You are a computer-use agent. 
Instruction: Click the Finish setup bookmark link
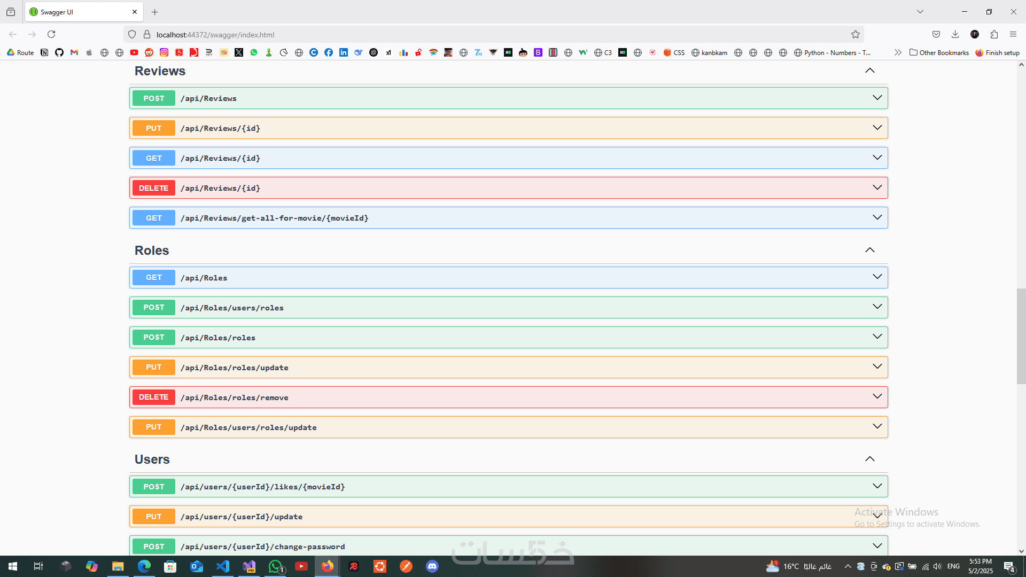click(998, 52)
